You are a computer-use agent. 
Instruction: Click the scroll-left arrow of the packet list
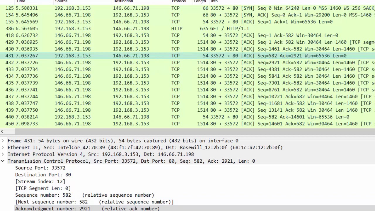pyautogui.click(x=2, y=132)
